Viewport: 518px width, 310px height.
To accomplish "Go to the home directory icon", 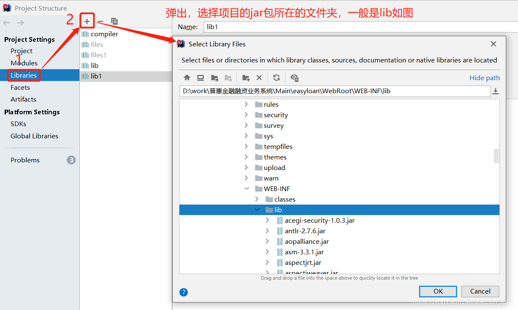I will (x=187, y=78).
